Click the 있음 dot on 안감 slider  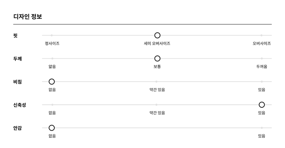[262, 128]
